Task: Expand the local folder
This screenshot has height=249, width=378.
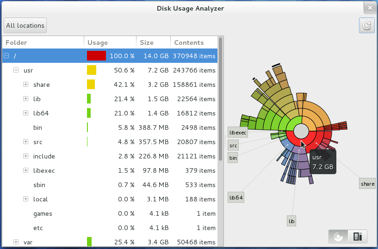Action: point(25,199)
